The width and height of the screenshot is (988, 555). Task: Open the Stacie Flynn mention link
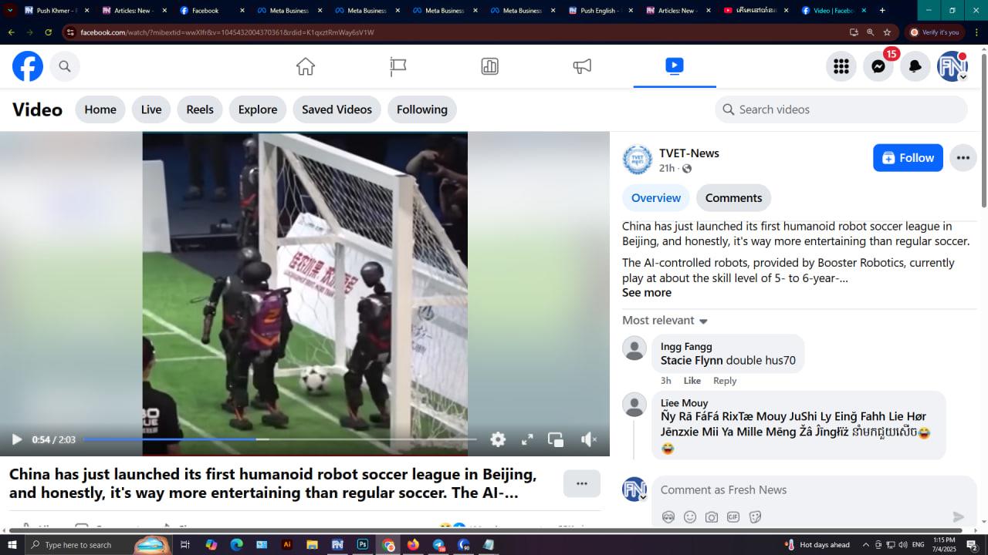692,361
